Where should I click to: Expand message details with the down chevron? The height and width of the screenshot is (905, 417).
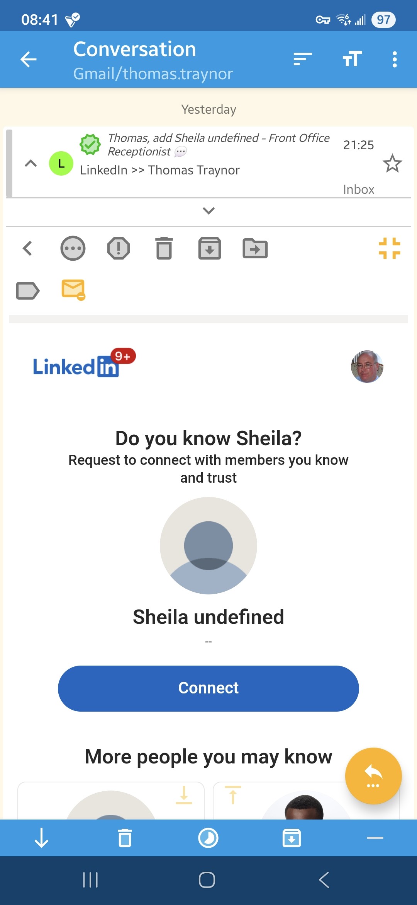click(208, 211)
